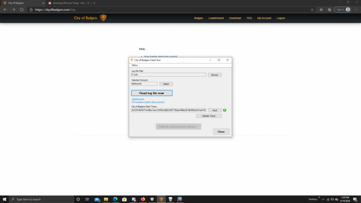
Task: Open browser Collections panel
Action: (330, 10)
